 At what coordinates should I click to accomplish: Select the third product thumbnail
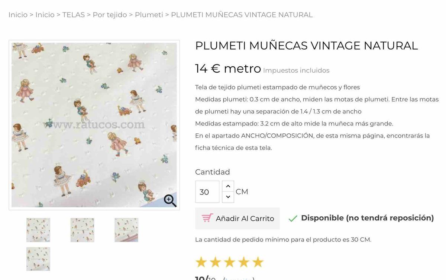click(x=126, y=230)
